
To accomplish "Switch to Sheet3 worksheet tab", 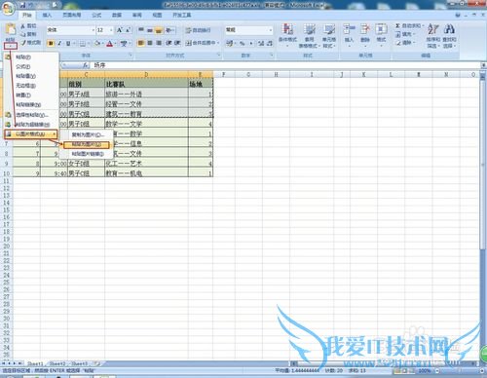I will point(79,363).
